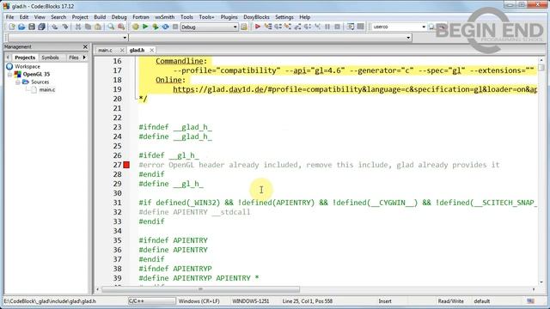The height and width of the screenshot is (309, 550).
Task: Click the Open file toolbar icon
Action: pos(21,27)
